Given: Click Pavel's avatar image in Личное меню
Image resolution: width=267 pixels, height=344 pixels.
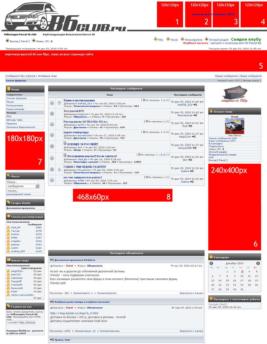Looking at the screenshot, I should 235,126.
